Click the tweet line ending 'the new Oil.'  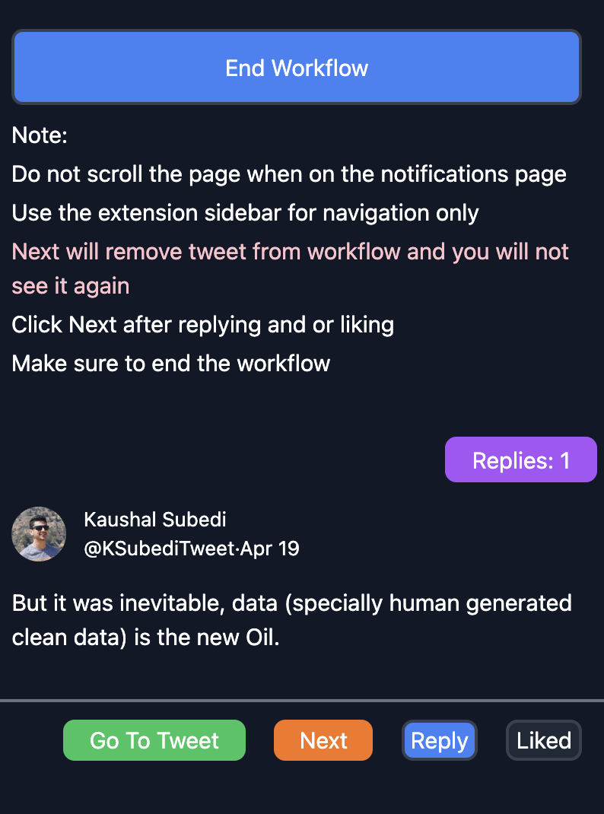(146, 638)
